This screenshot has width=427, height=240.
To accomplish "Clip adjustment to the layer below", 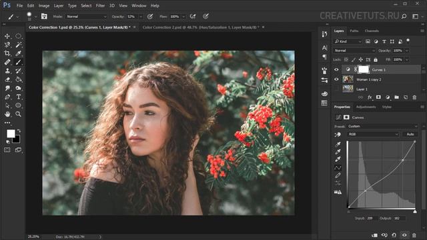I will point(375,235).
